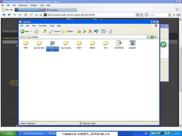Expand the Google search engine dropdown
Image resolution: width=182 pixels, height=136 pixels.
pos(169,15)
